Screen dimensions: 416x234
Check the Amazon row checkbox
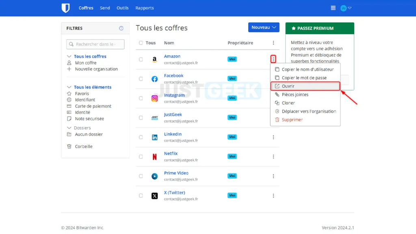point(141,59)
